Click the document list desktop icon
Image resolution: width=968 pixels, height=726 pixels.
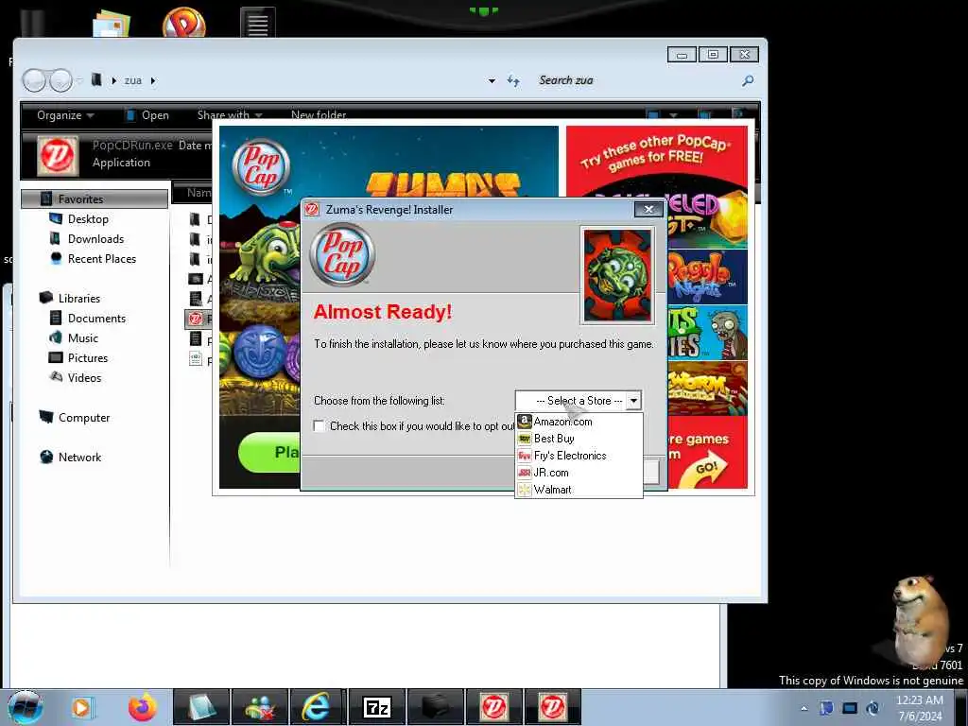tap(257, 23)
